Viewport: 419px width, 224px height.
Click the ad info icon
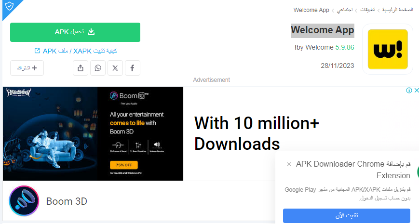(x=408, y=91)
